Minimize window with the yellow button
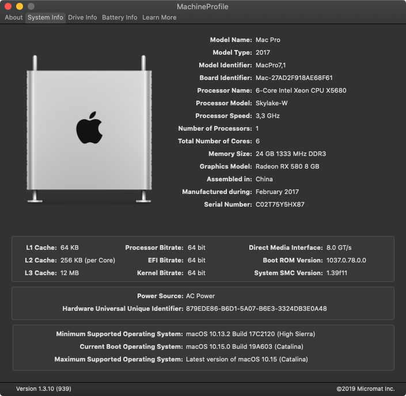Image resolution: width=406 pixels, height=396 pixels. click(x=20, y=6)
